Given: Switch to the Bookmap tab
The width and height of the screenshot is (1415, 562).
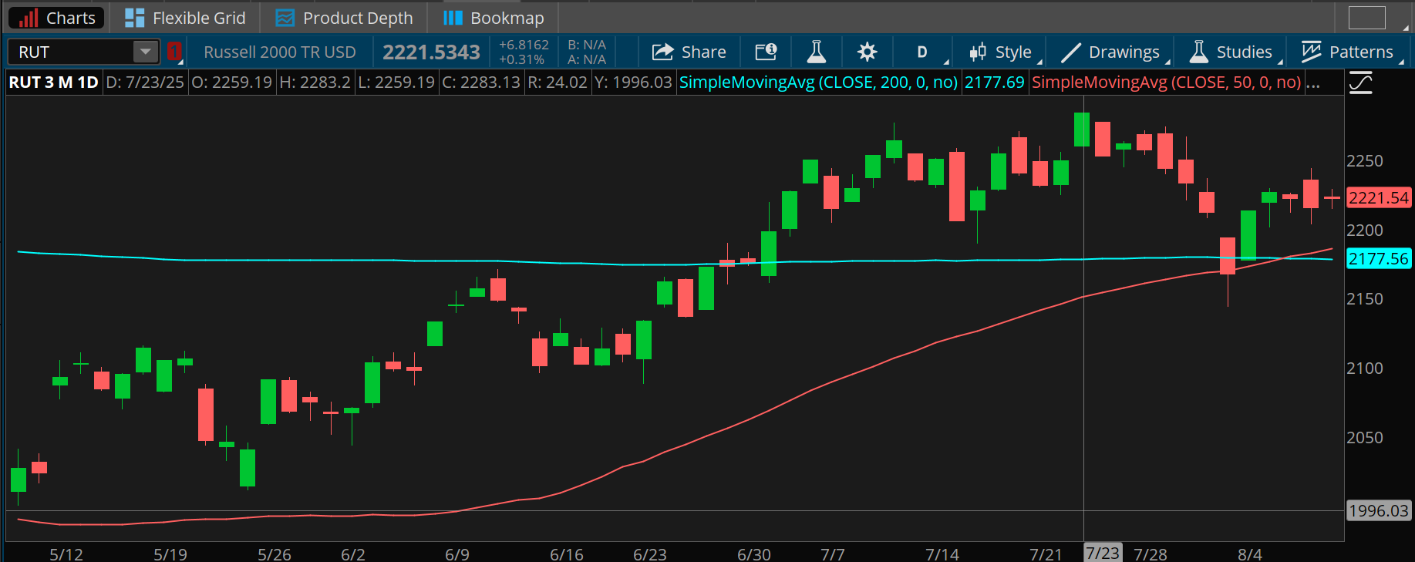Looking at the screenshot, I should [x=494, y=18].
